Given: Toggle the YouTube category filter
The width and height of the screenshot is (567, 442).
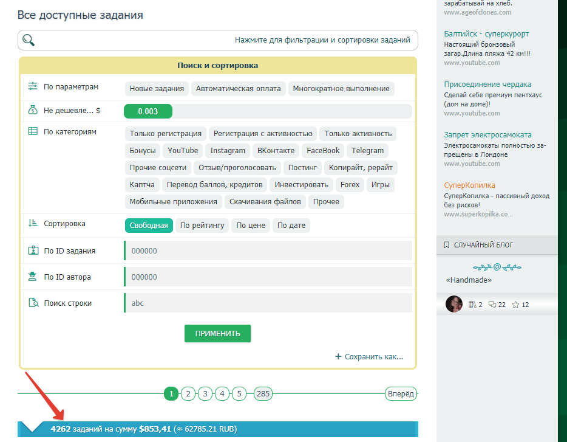Looking at the screenshot, I should [x=183, y=151].
